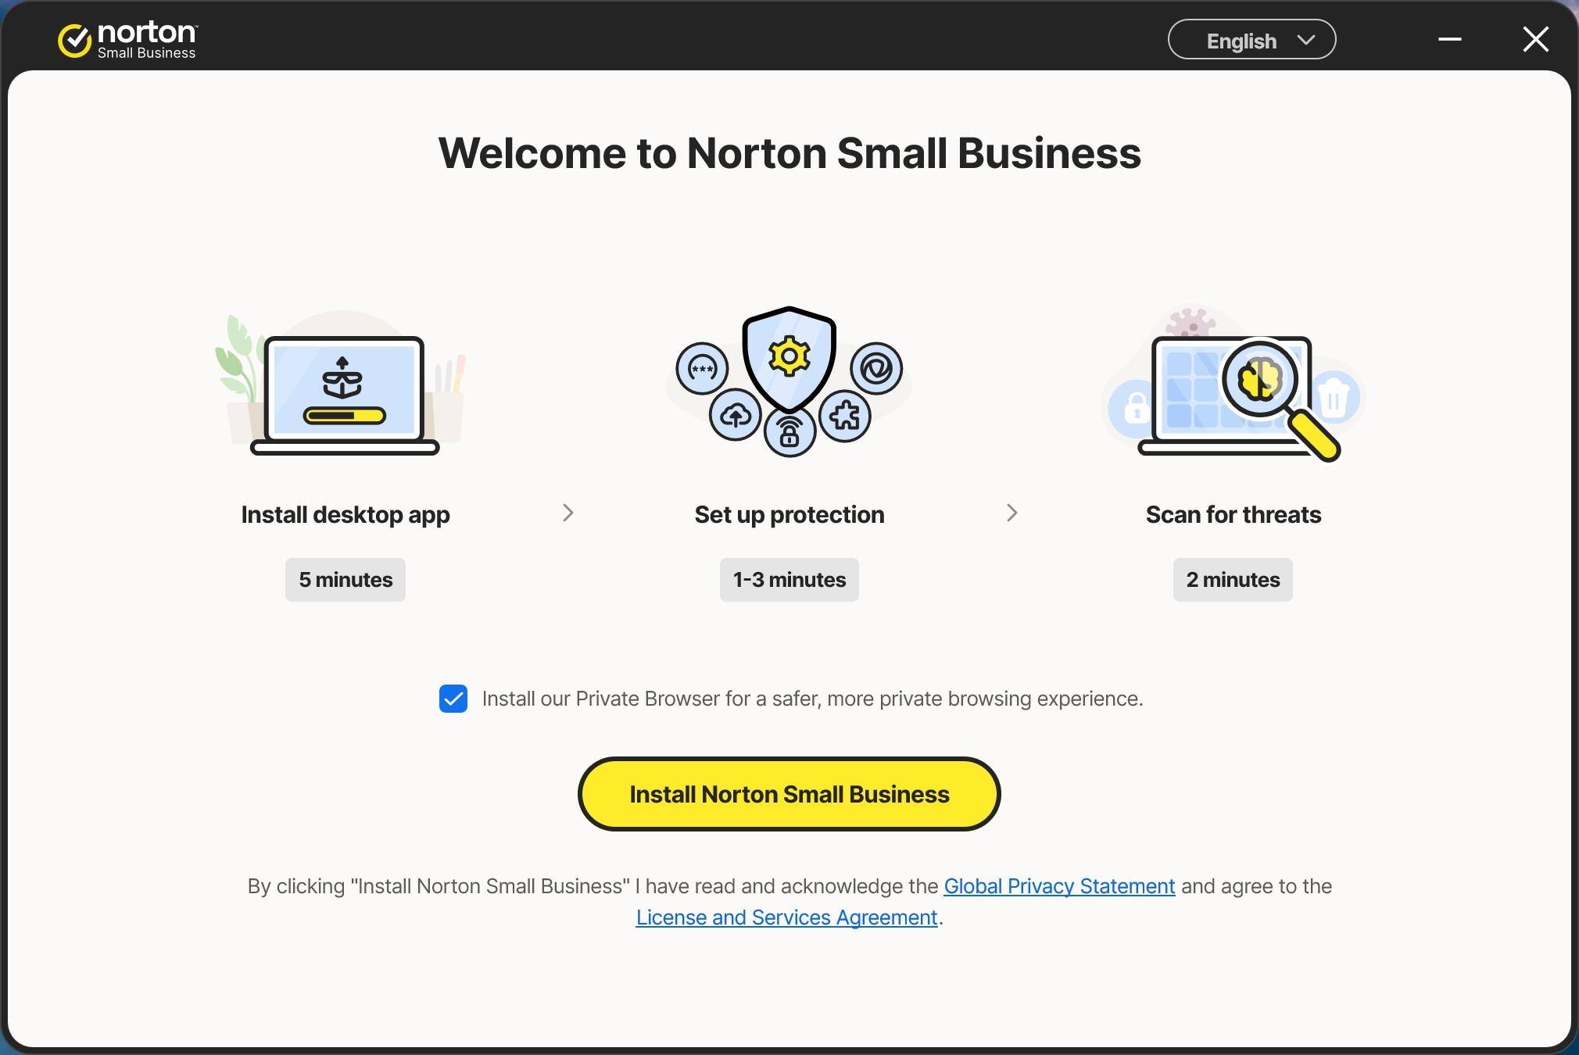Screen dimensions: 1579x1055
Task: Click the magnifying glass scan illustration
Action: click(x=1260, y=381)
